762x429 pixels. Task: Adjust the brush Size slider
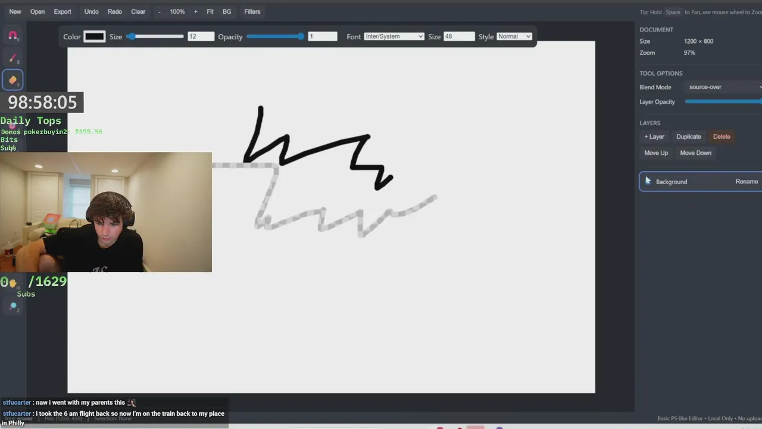coord(155,36)
